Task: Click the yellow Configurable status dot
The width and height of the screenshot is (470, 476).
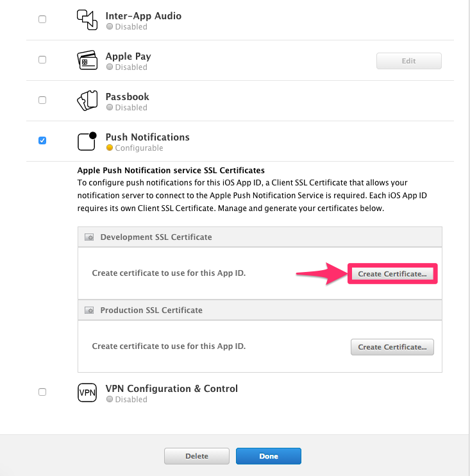Action: coord(110,148)
